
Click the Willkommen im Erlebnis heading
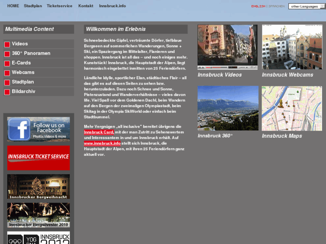116,29
